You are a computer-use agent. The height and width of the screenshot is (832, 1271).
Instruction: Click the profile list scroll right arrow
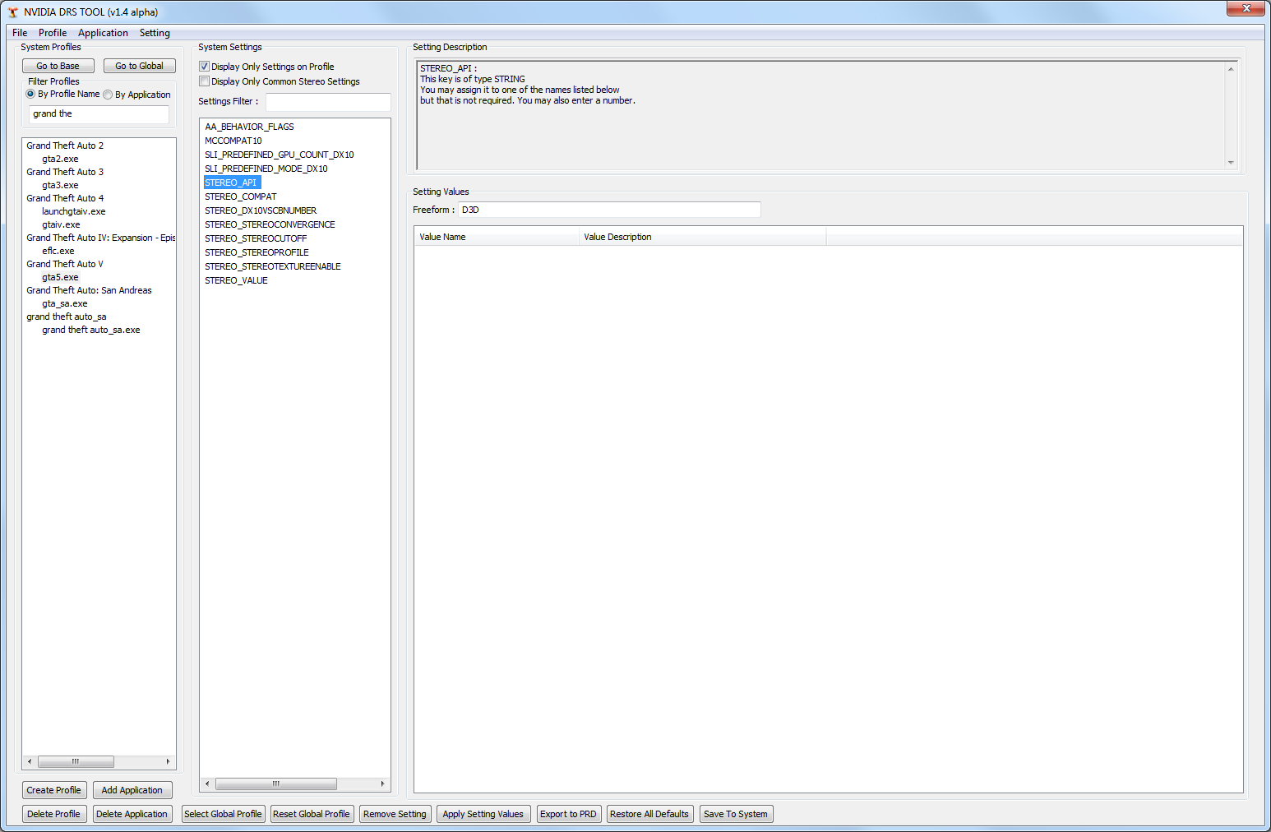[x=169, y=762]
